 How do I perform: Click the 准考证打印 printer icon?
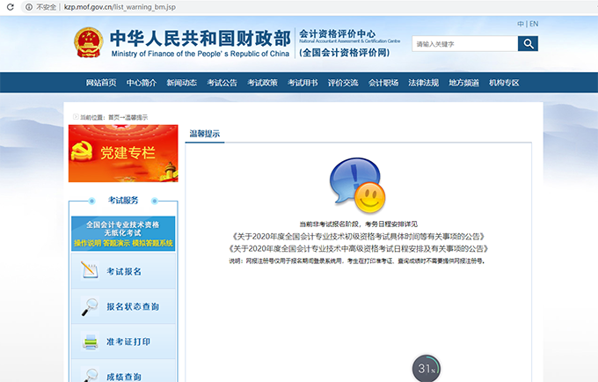tap(90, 342)
